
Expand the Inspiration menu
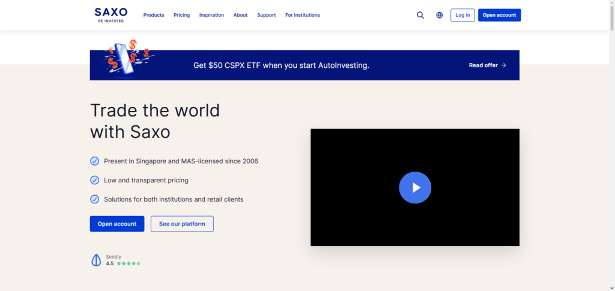[211, 15]
